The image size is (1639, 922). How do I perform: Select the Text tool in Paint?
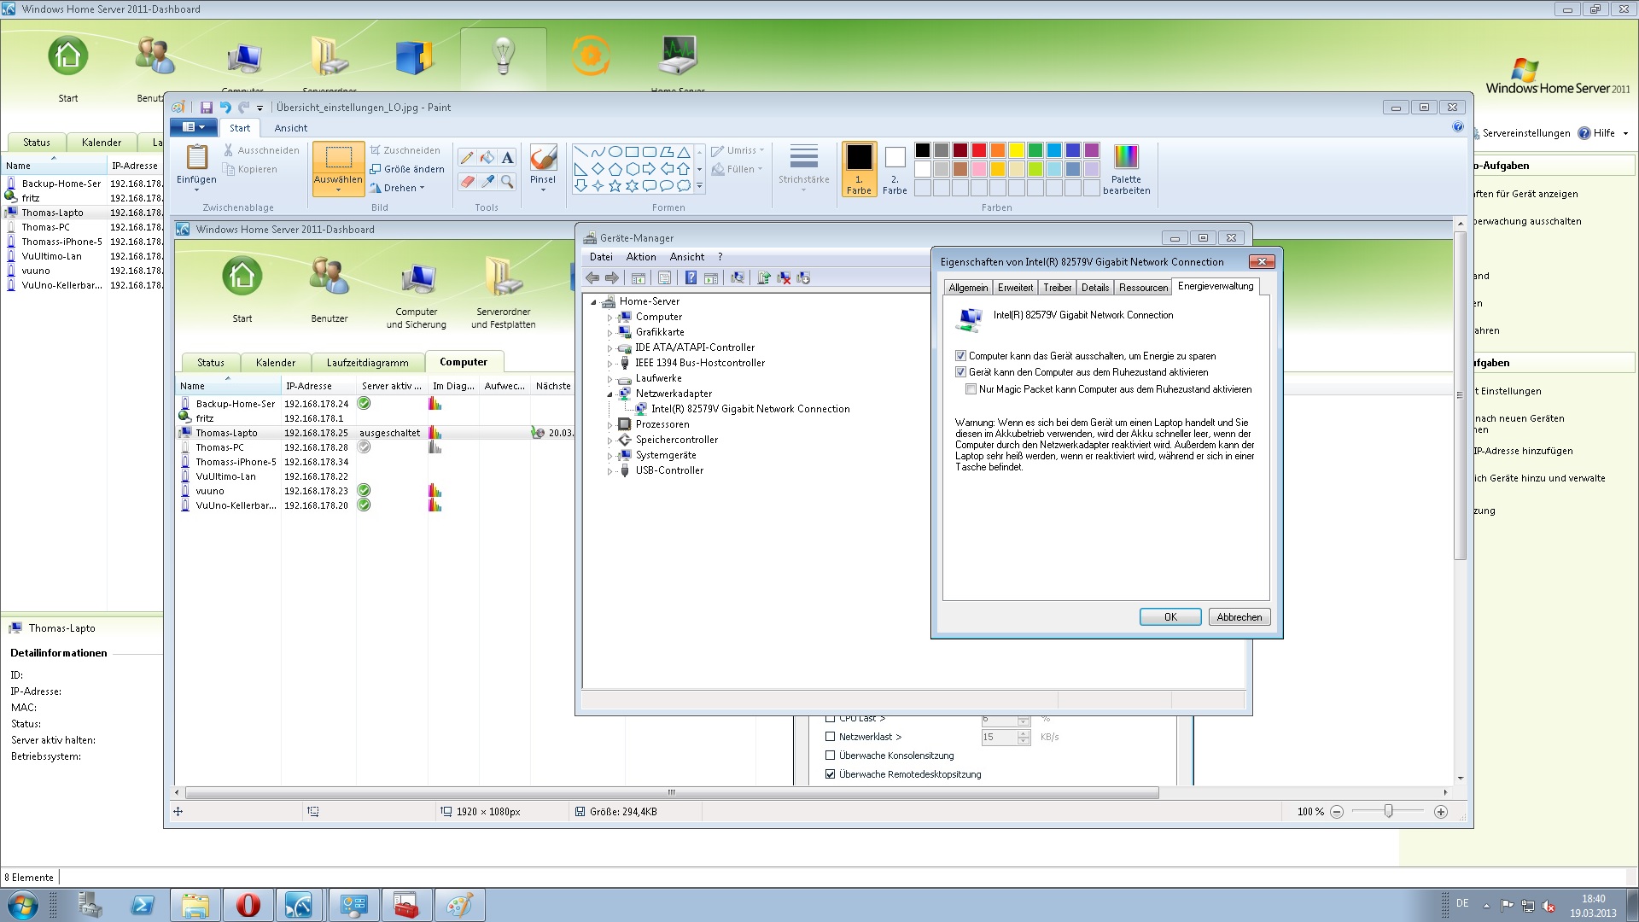click(x=508, y=158)
